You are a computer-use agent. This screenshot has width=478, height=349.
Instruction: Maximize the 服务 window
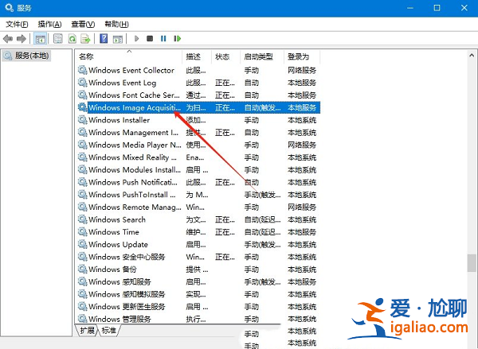(437, 8)
